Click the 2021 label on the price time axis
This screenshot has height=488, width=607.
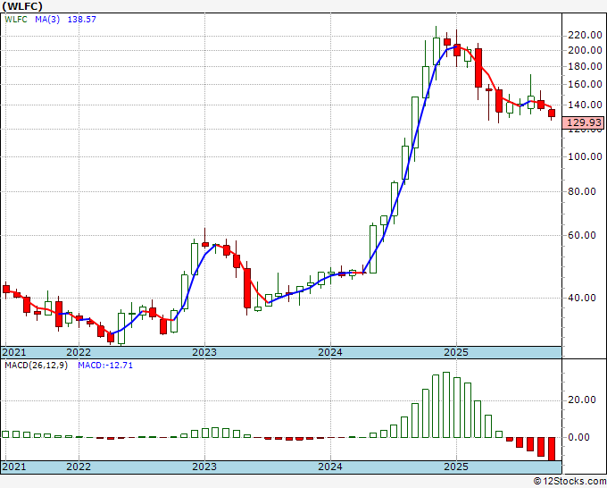point(14,352)
